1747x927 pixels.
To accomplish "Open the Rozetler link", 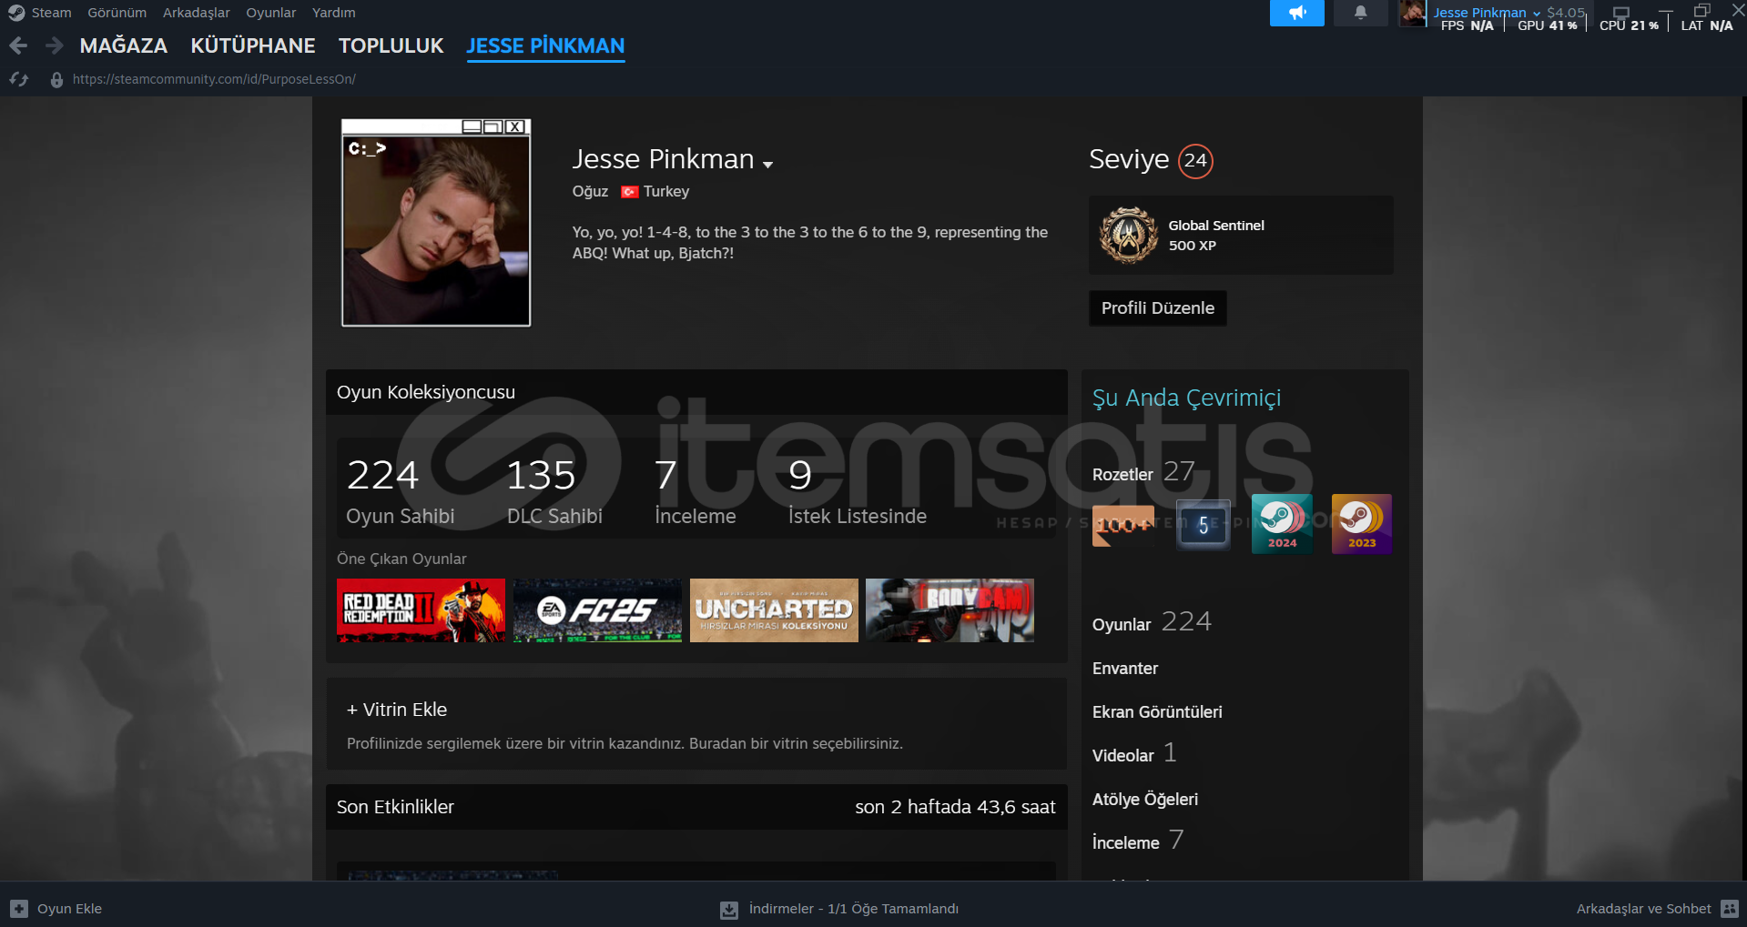I will point(1122,475).
